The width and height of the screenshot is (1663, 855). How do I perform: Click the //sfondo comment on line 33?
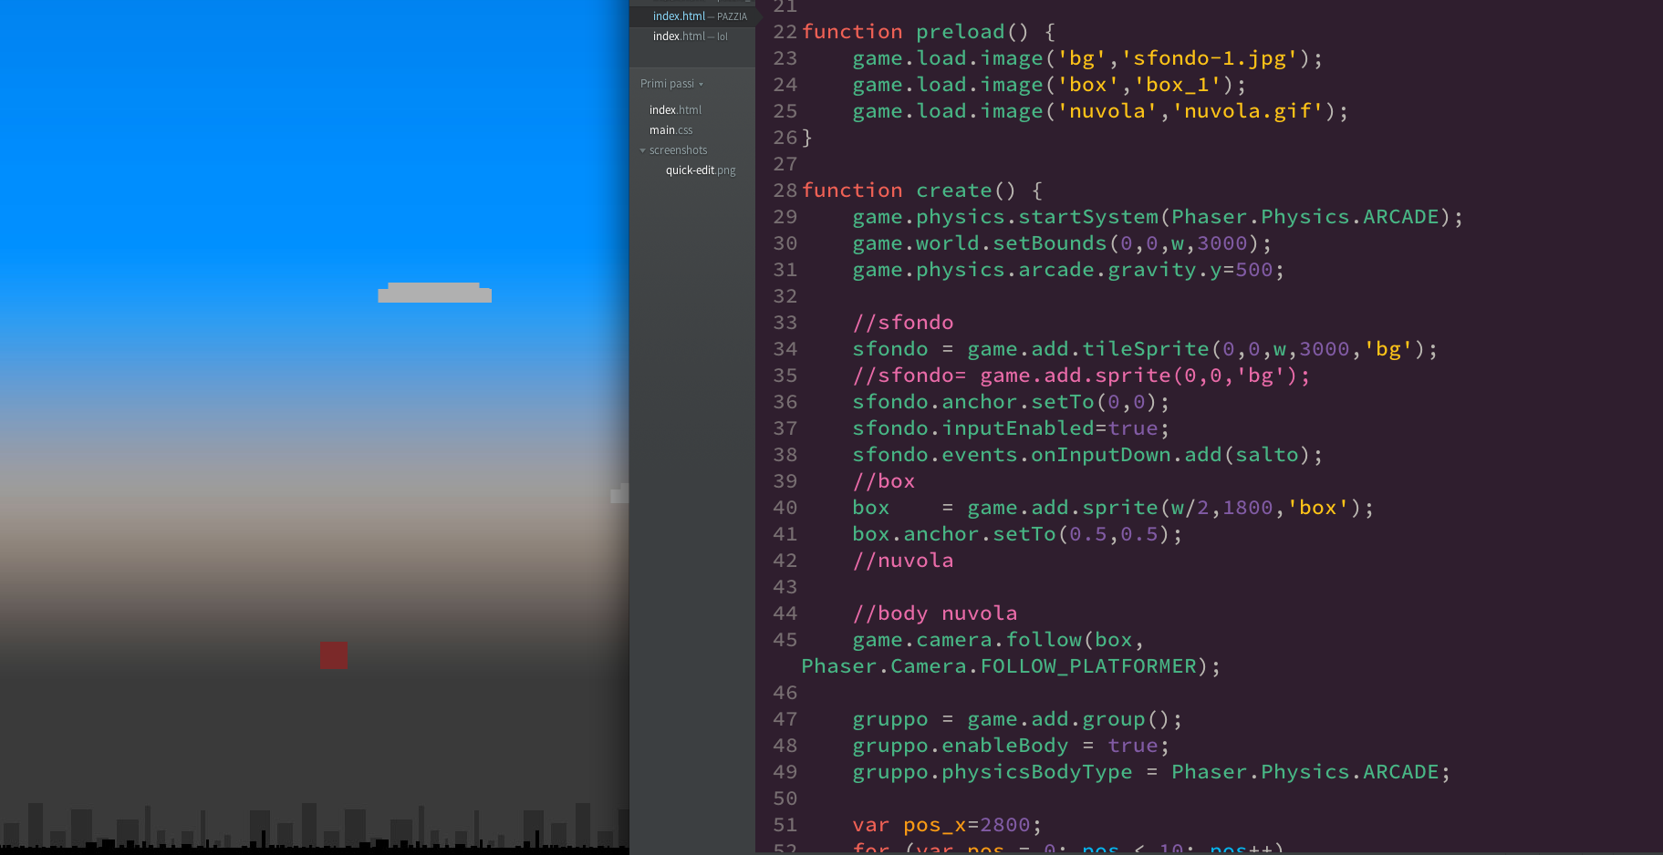pyautogui.click(x=903, y=323)
